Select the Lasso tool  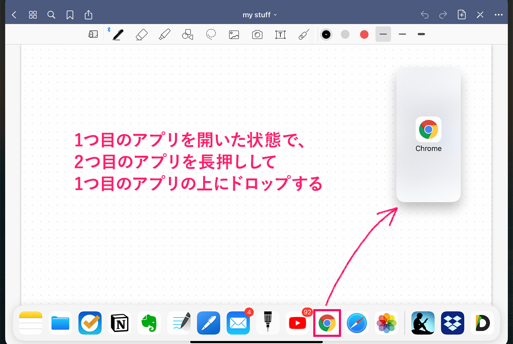tap(211, 34)
